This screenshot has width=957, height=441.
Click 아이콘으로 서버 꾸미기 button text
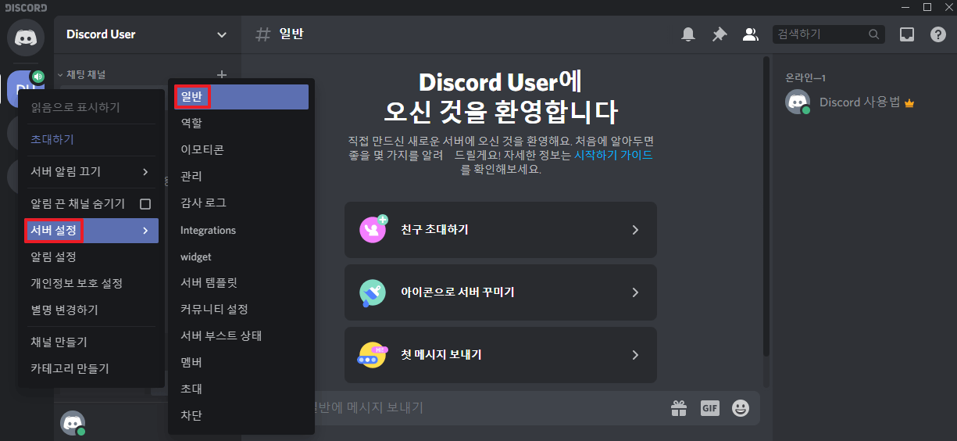pyautogui.click(x=457, y=292)
